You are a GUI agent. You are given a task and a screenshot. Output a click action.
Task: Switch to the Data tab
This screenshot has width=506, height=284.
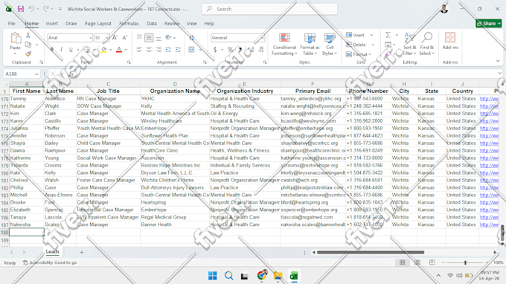coord(152,24)
